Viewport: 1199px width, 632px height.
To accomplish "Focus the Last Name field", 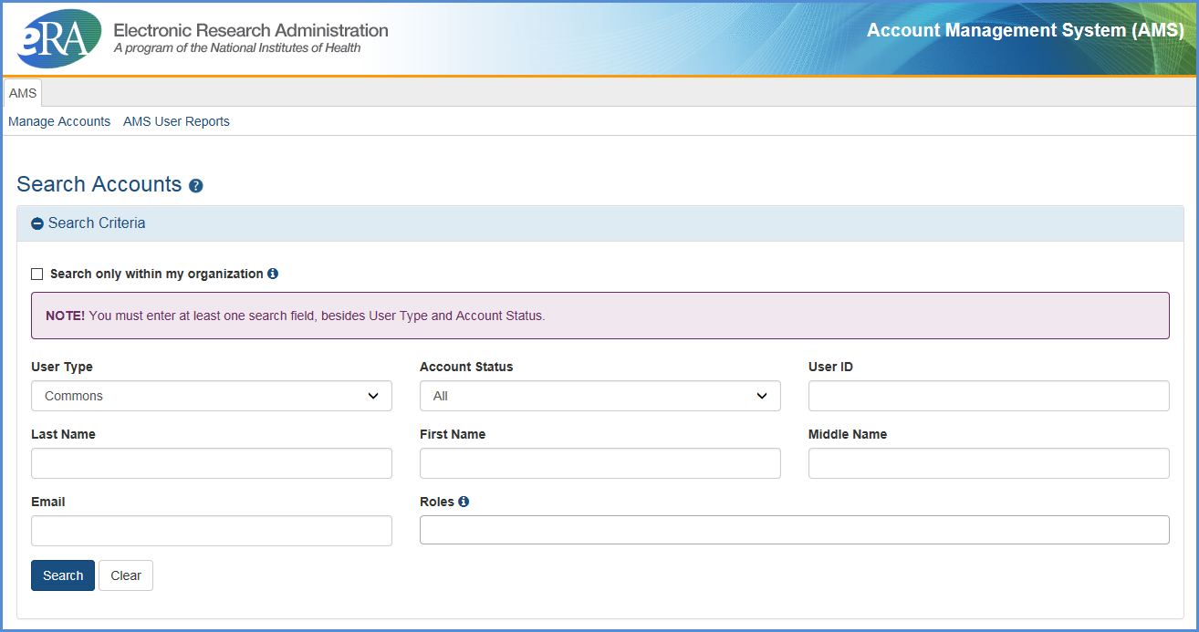I will (x=212, y=463).
